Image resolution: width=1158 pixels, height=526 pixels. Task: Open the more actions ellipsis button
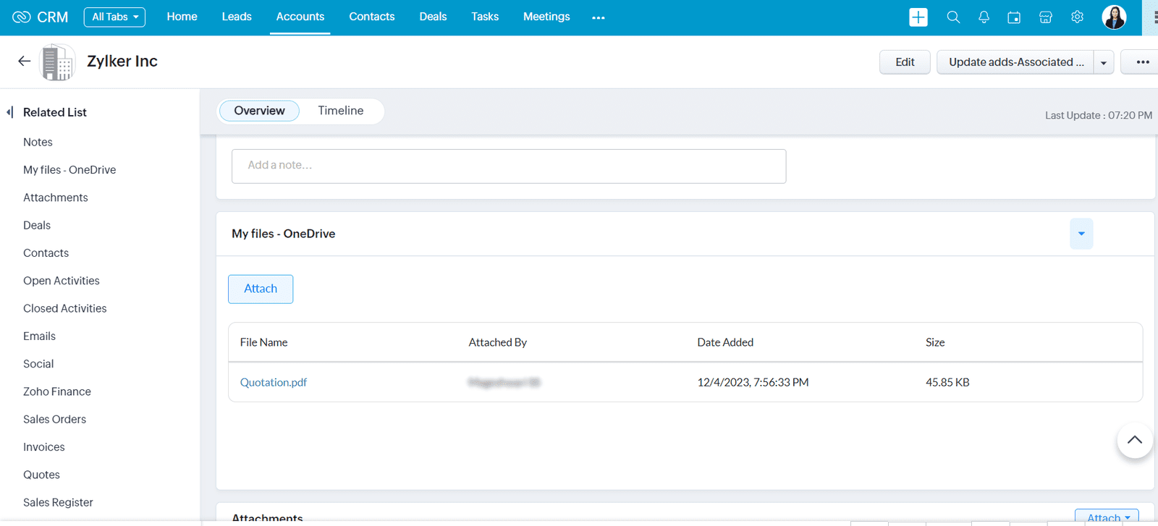1142,62
